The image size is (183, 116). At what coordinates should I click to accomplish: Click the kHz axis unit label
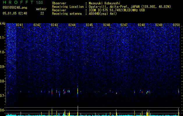click(3, 23)
